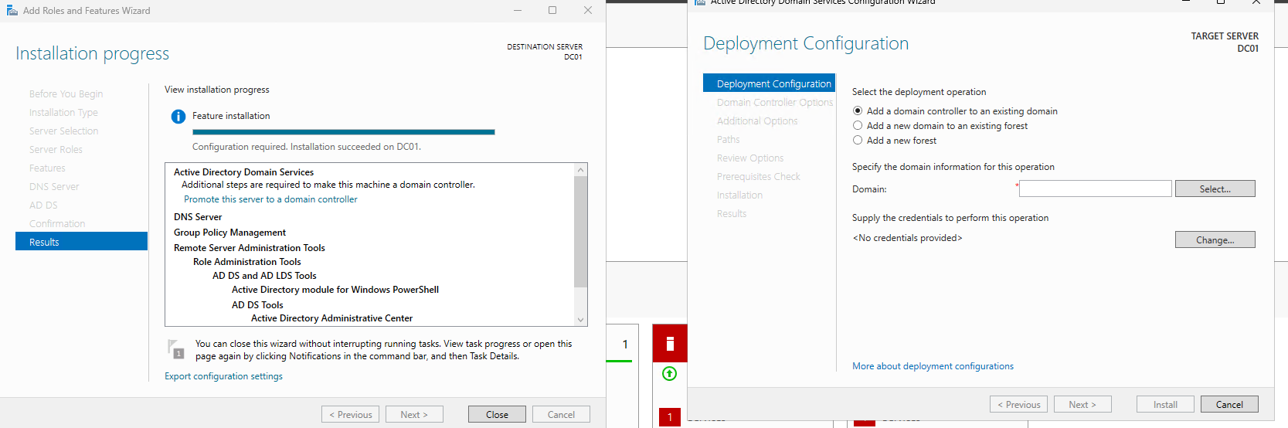Open Paths step in AD DS wizard
1288x428 pixels.
point(728,140)
